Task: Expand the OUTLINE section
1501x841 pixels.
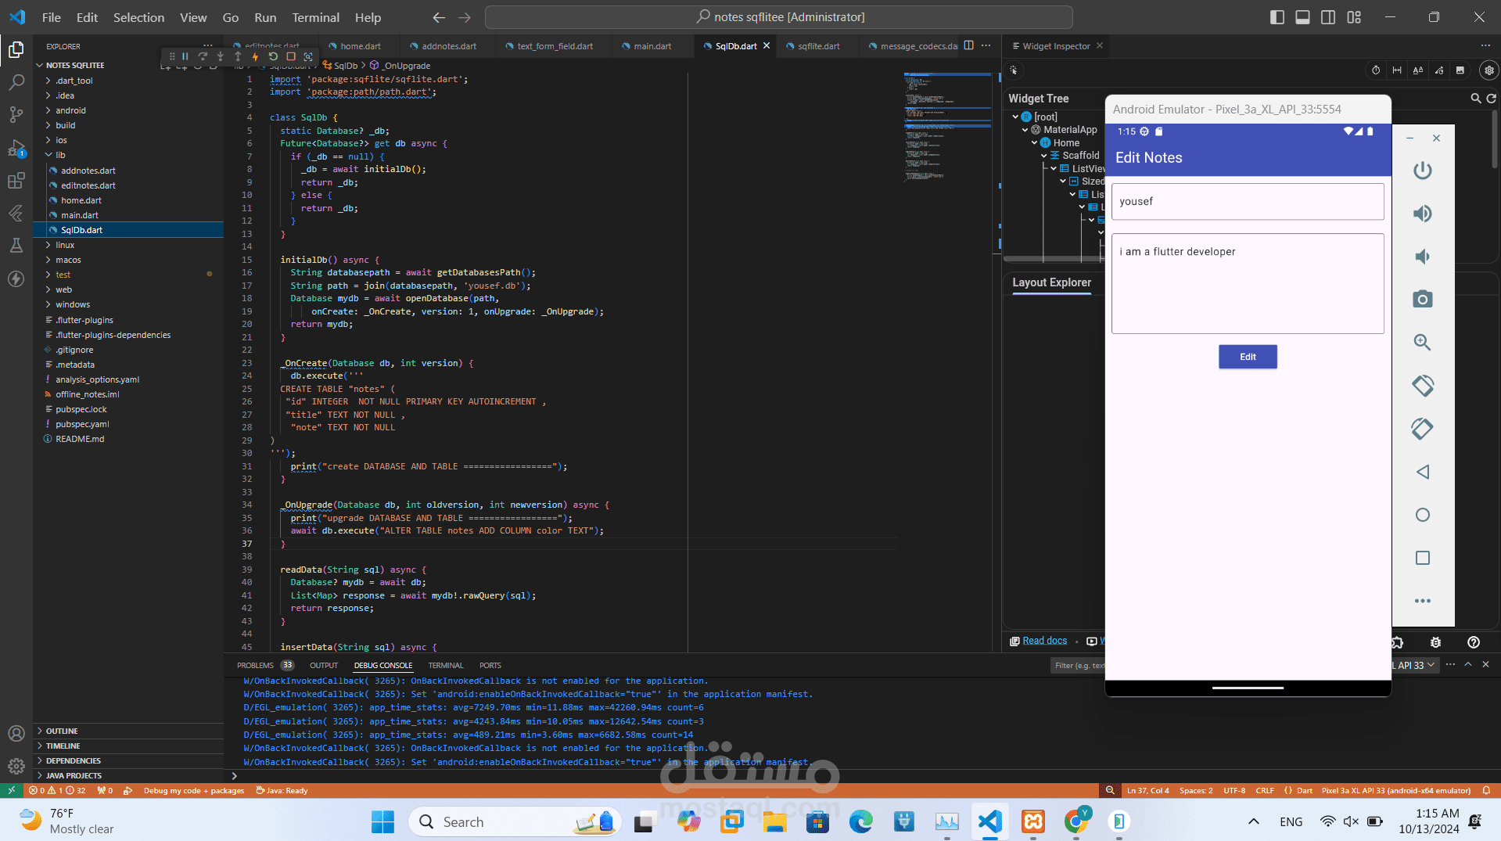Action: pyautogui.click(x=62, y=731)
